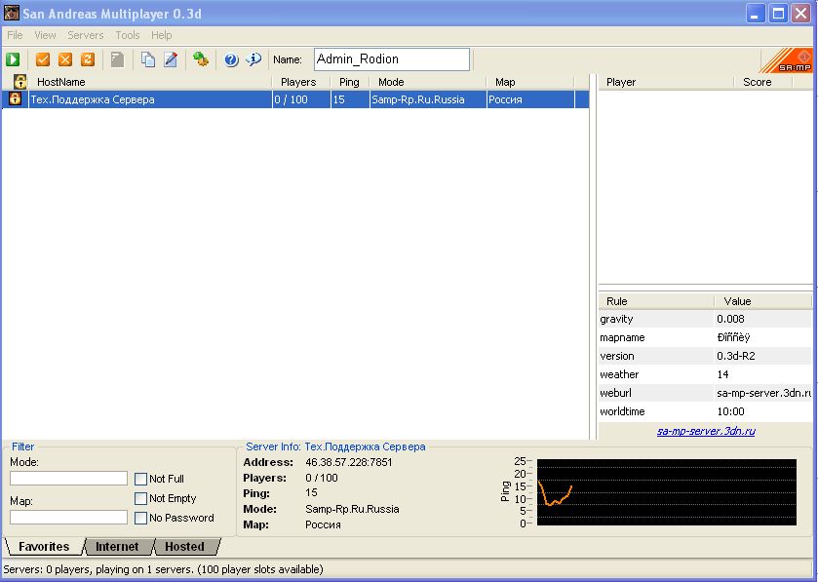Sort servers by the Ping column header
Screen dimensions: 818x582
point(350,82)
